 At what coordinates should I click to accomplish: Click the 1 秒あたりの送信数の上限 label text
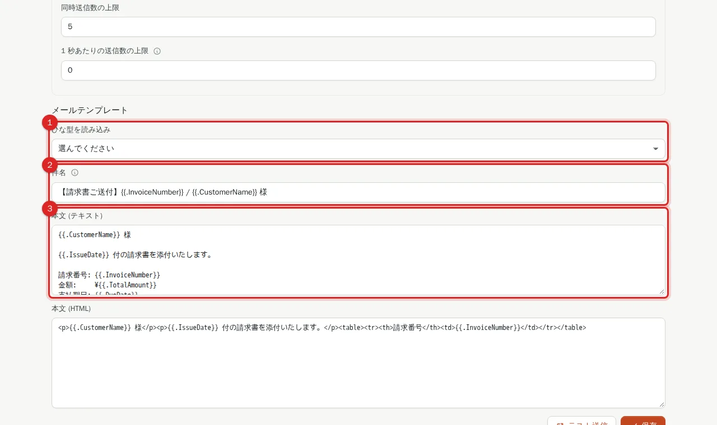coord(105,51)
